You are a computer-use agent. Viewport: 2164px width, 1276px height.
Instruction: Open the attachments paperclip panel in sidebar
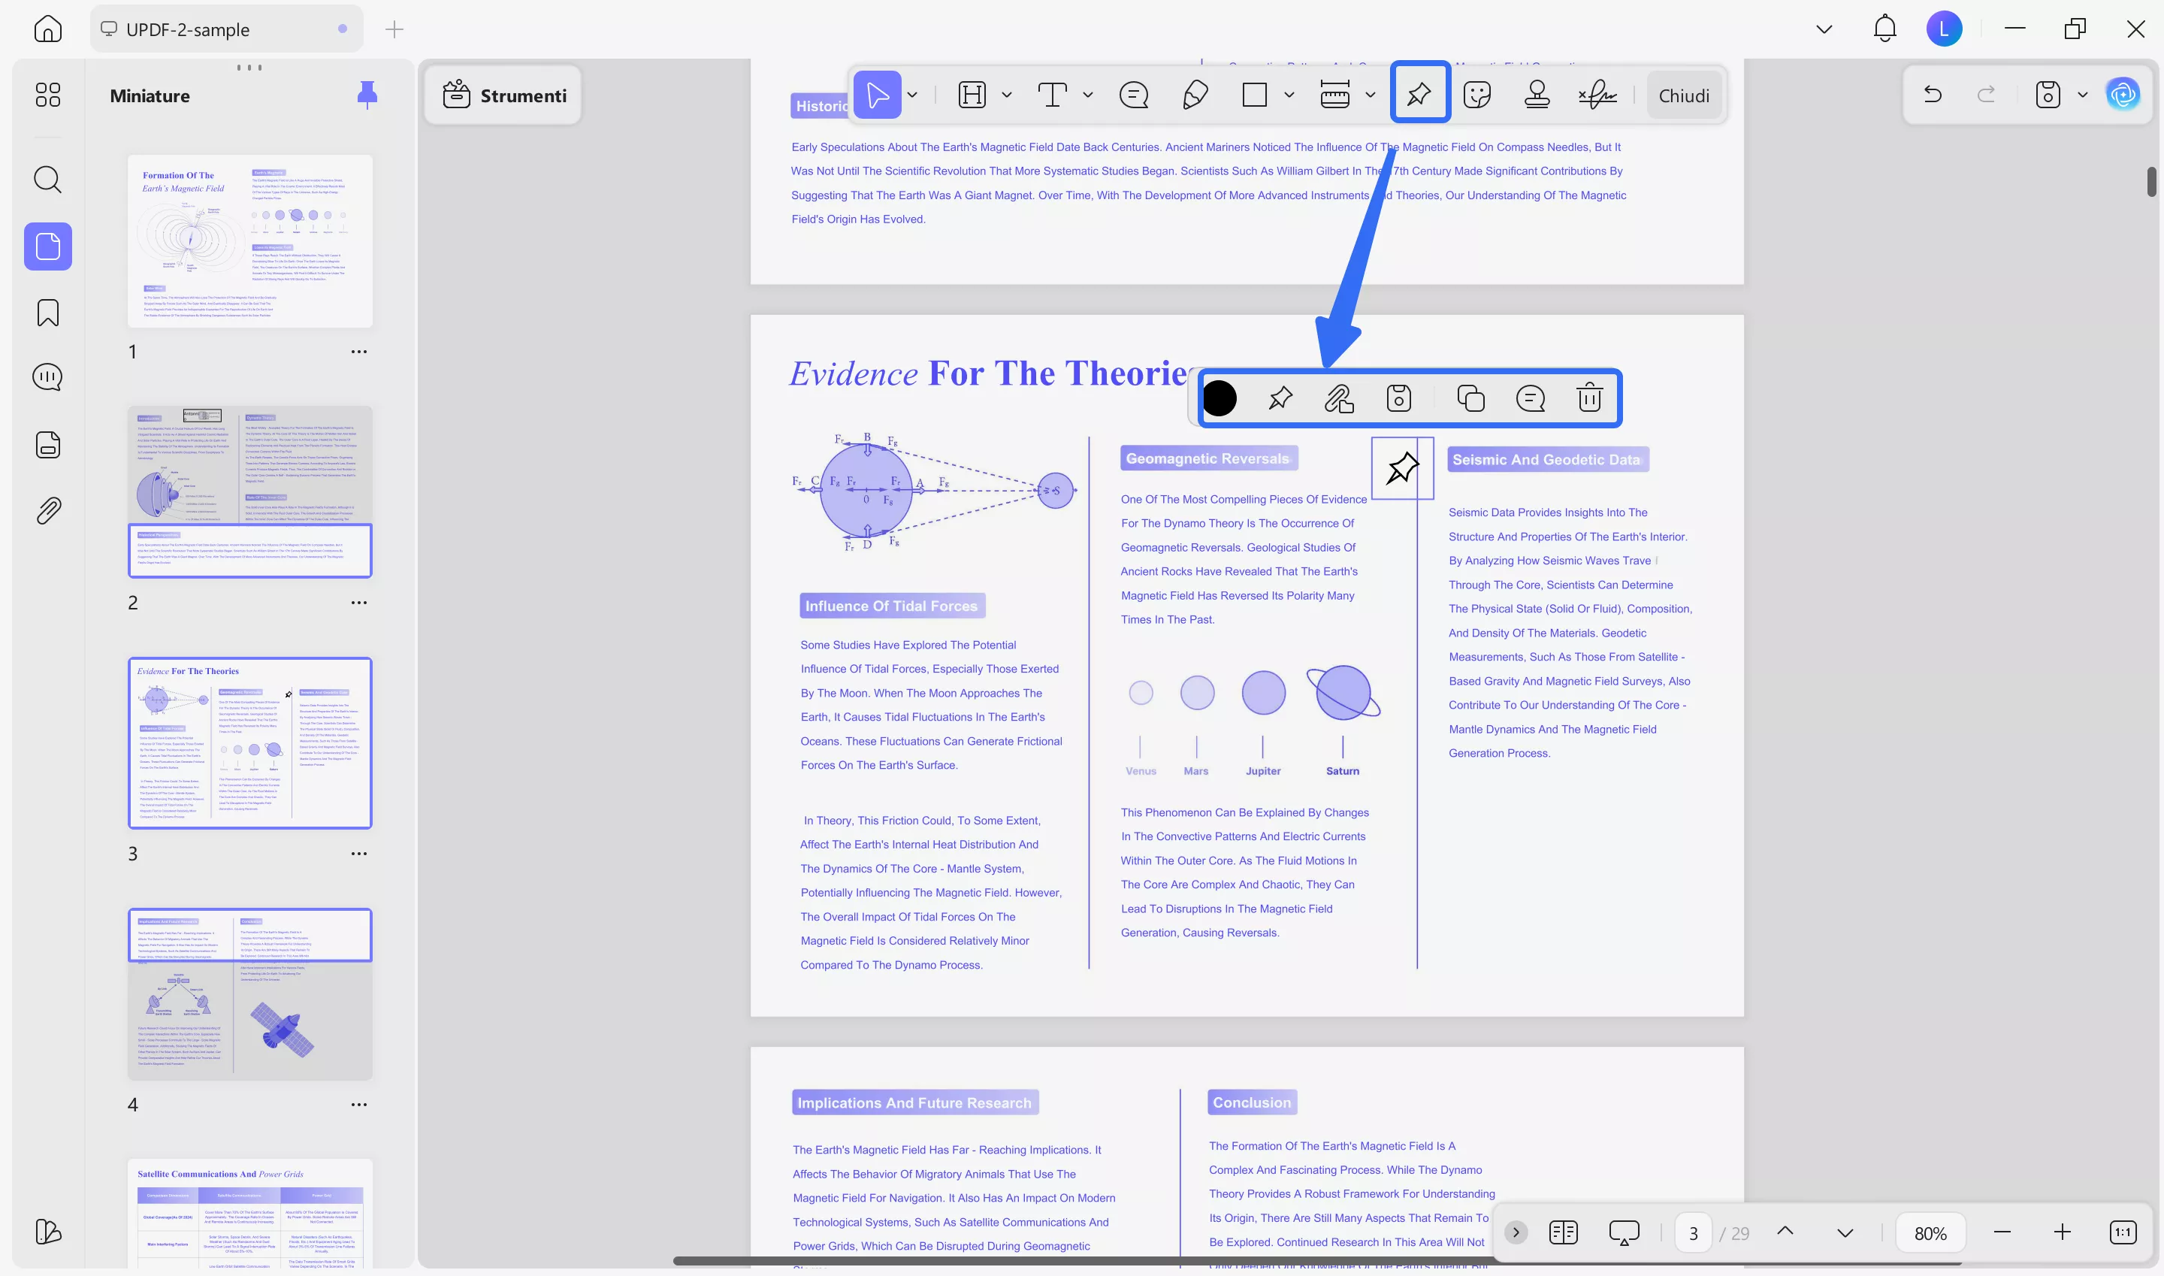click(x=48, y=511)
